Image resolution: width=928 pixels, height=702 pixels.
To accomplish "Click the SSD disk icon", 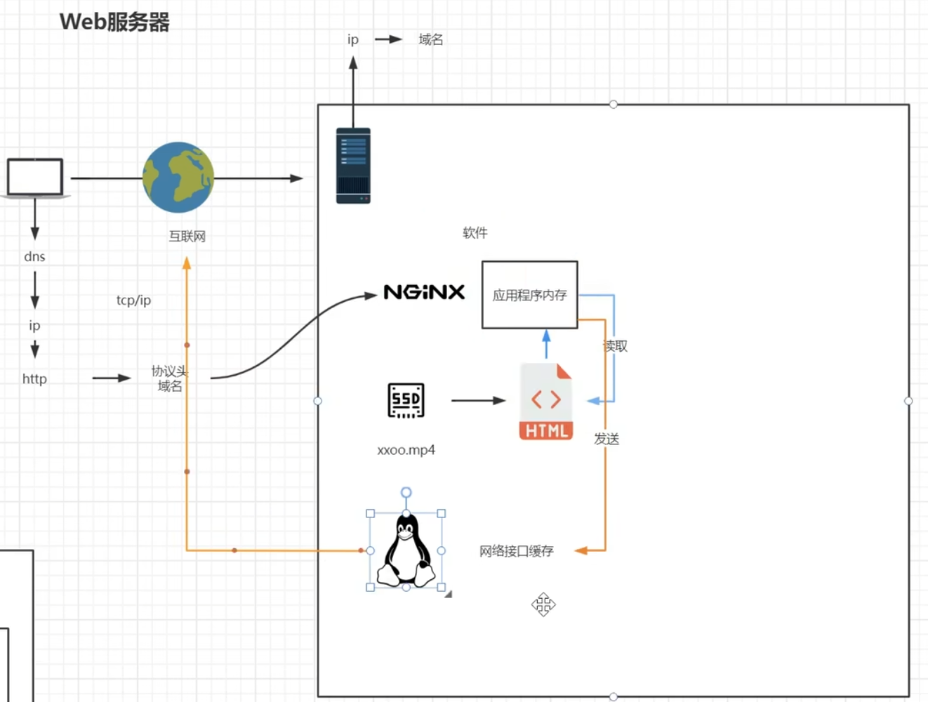I will point(406,401).
